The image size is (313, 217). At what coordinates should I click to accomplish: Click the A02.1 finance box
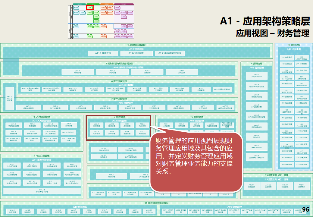(97, 125)
